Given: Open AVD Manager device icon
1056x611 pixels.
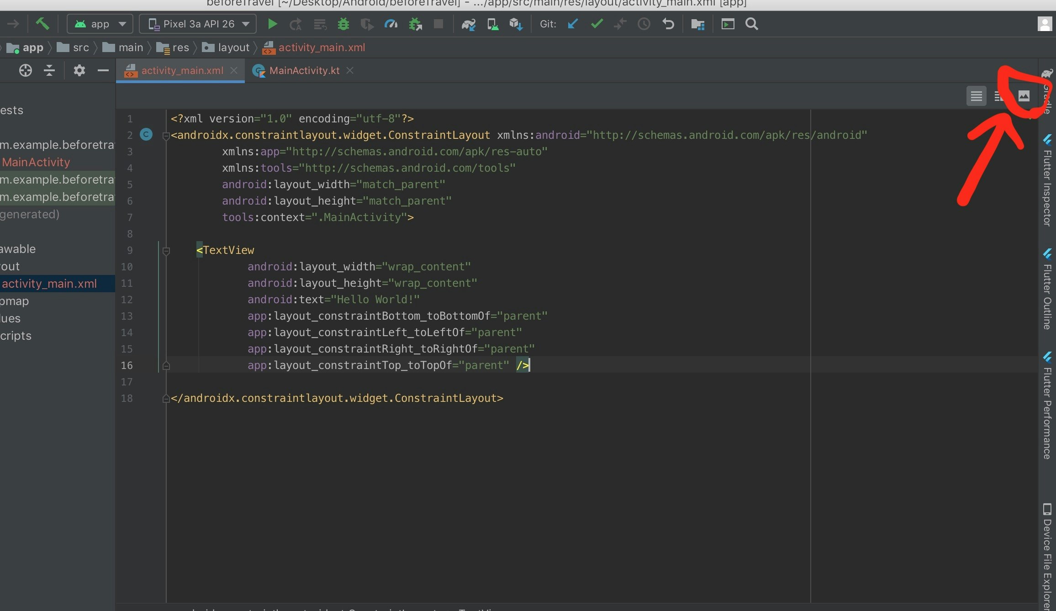Looking at the screenshot, I should click(x=492, y=24).
